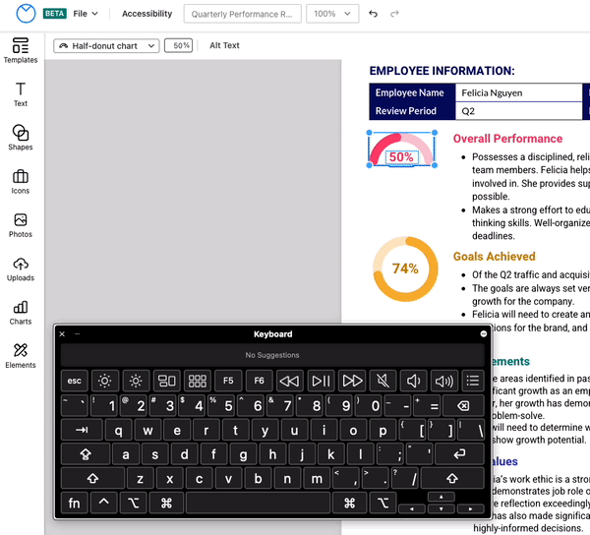Open the Charts panel

[21, 312]
